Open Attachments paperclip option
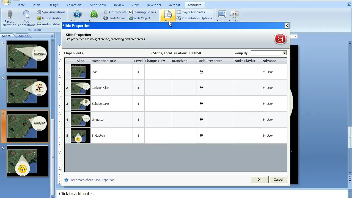Image resolution: width=352 pixels, height=198 pixels. 115,12
